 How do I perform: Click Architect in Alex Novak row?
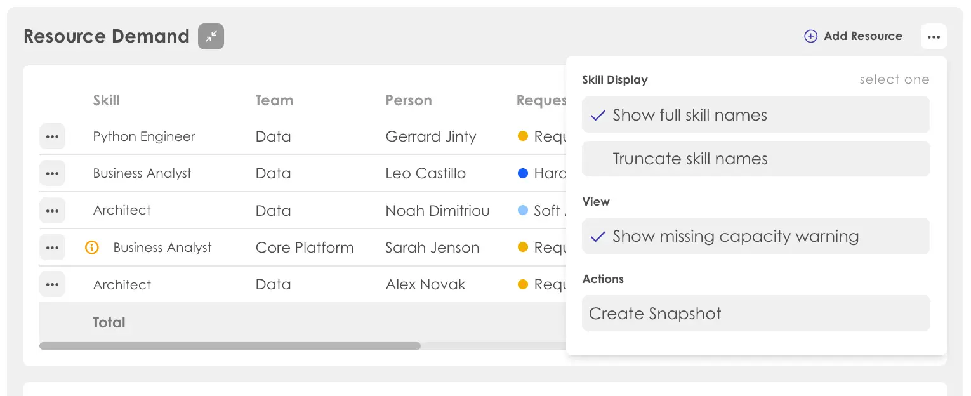pyautogui.click(x=122, y=284)
